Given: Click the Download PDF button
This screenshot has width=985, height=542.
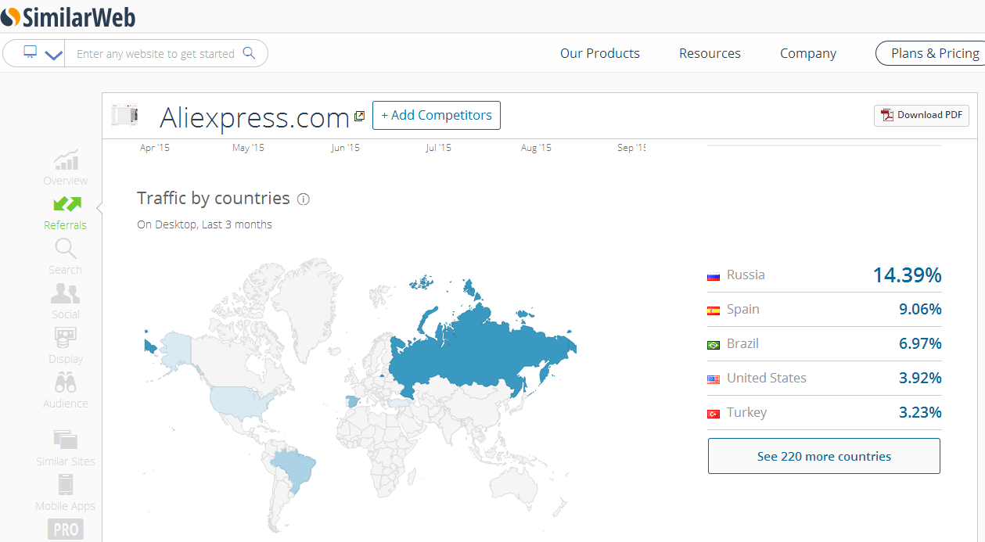Looking at the screenshot, I should coord(922,115).
